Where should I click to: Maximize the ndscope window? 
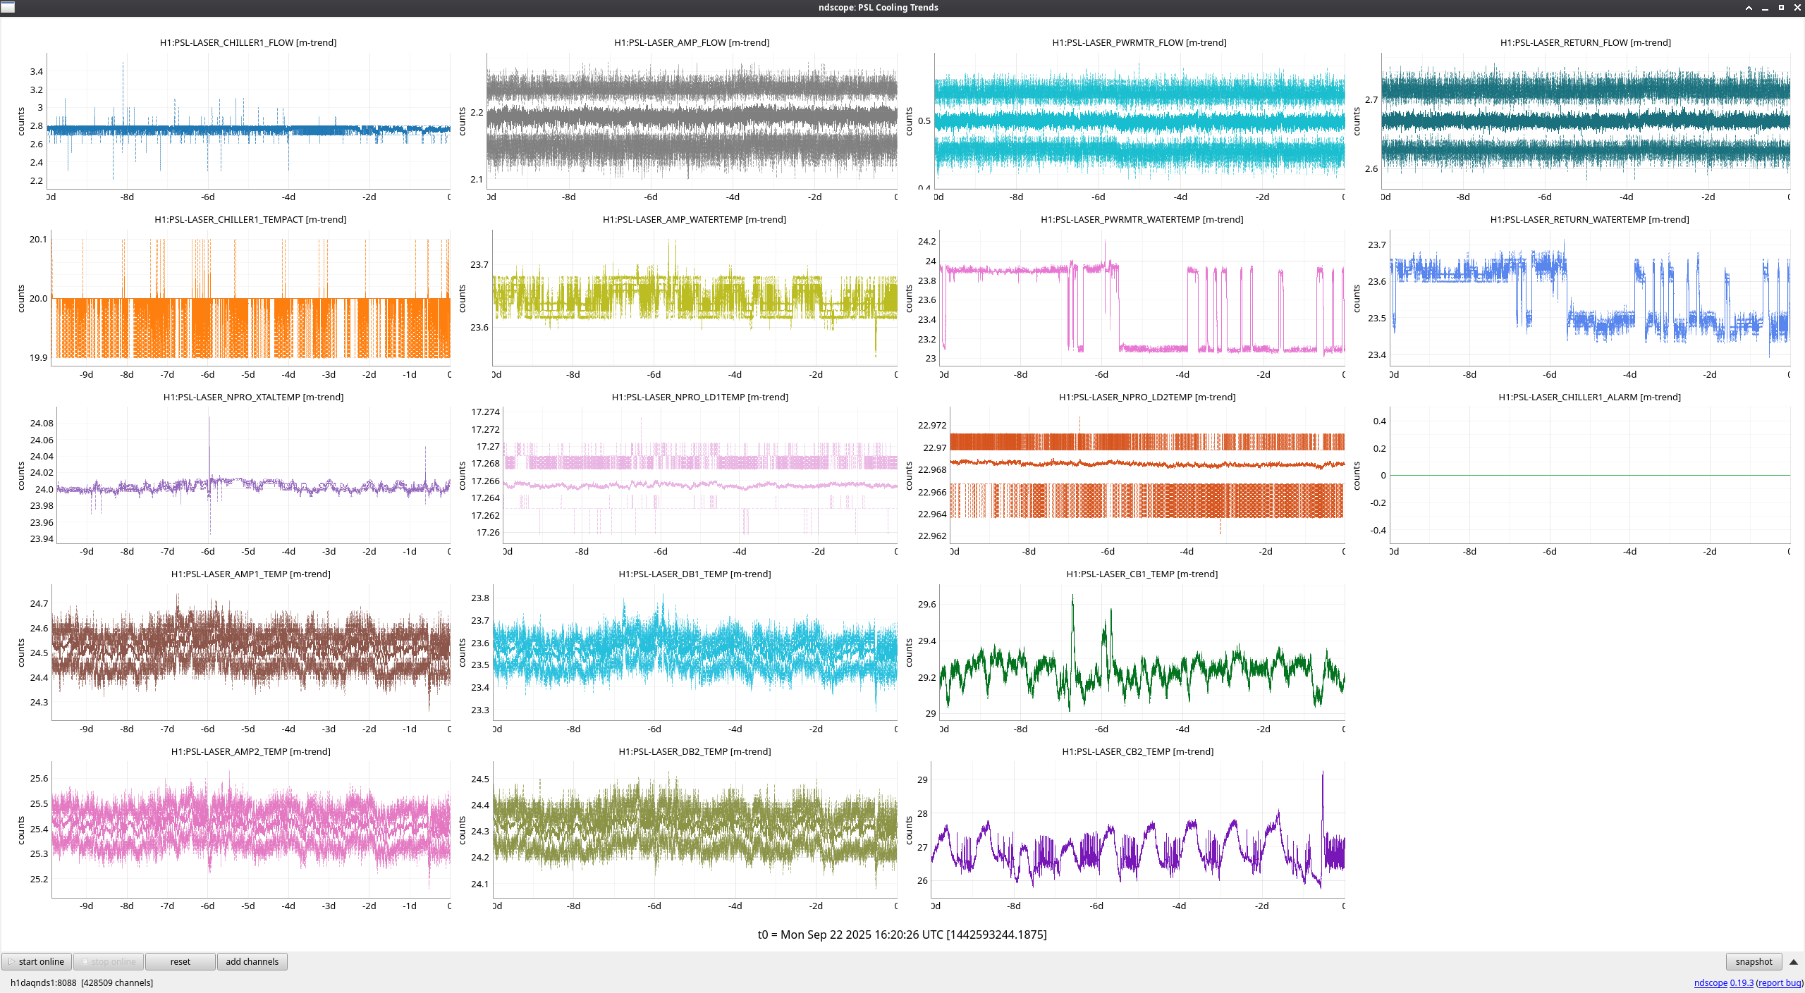(1781, 8)
